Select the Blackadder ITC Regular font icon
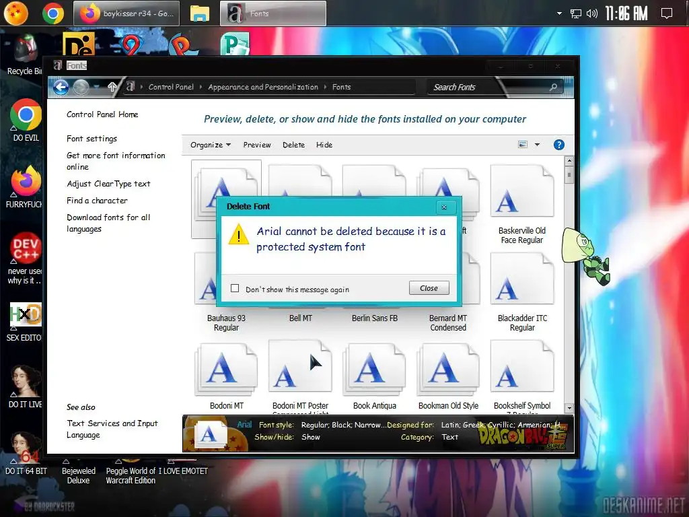The width and height of the screenshot is (689, 517). tap(522, 279)
